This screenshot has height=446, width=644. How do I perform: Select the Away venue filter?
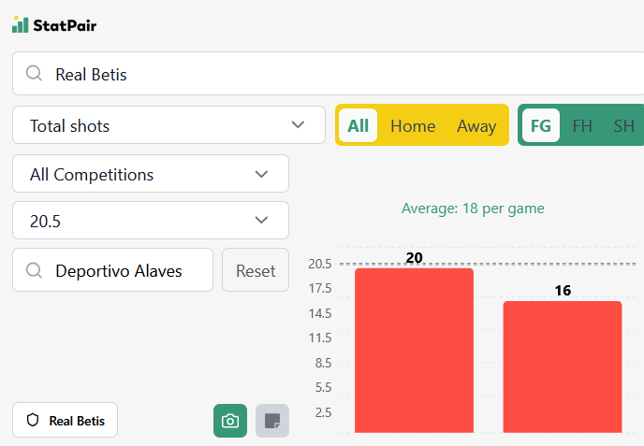coord(476,126)
